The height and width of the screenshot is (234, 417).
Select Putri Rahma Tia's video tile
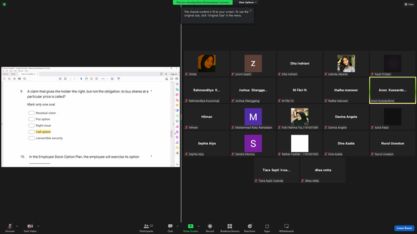click(300, 117)
